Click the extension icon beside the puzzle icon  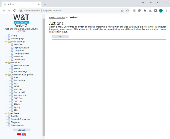pos(139,11)
